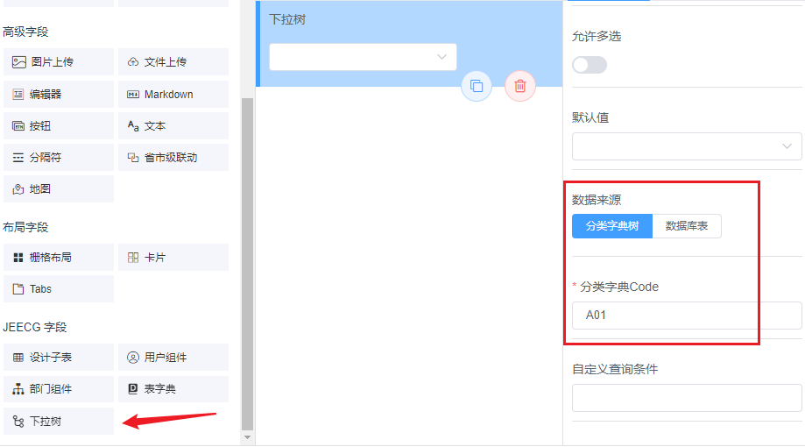
Task: Pick the 地图 map component
Action: 59,189
